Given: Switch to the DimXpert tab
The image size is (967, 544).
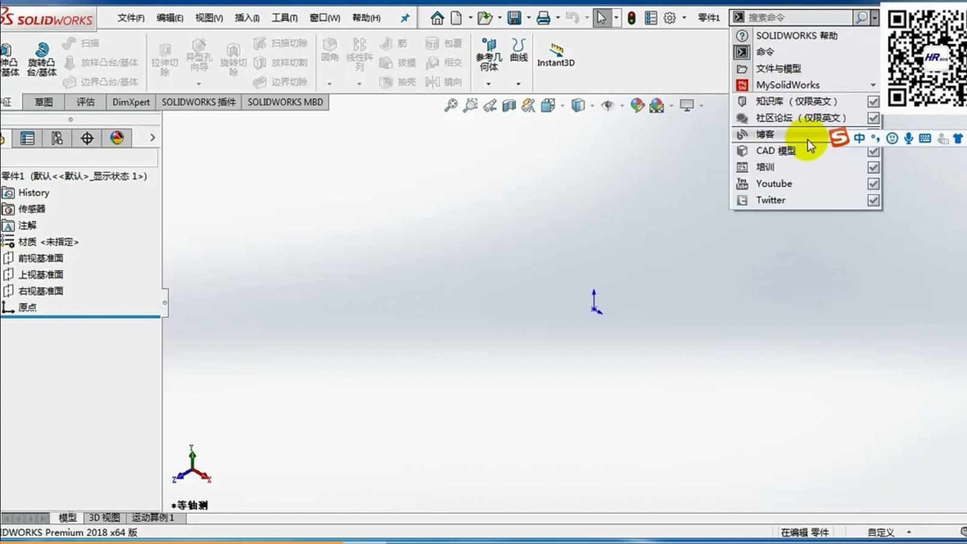Looking at the screenshot, I should (131, 102).
